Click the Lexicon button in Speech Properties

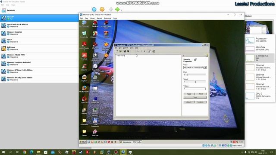click(201, 102)
